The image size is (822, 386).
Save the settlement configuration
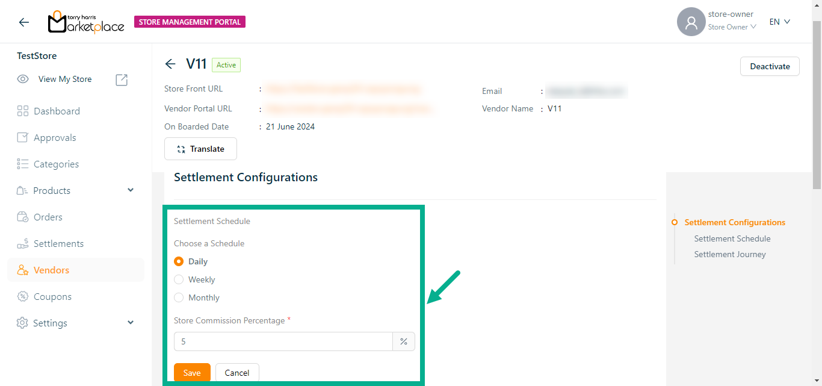point(192,373)
